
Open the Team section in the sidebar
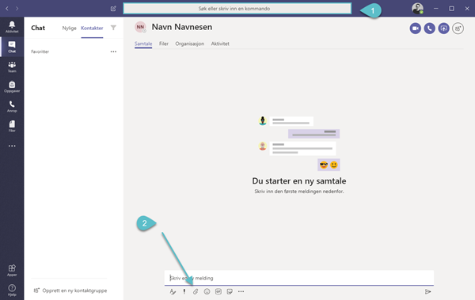[12, 67]
